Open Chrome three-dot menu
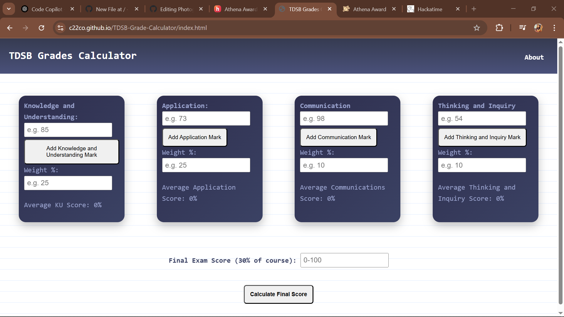564x317 pixels. coord(554,28)
